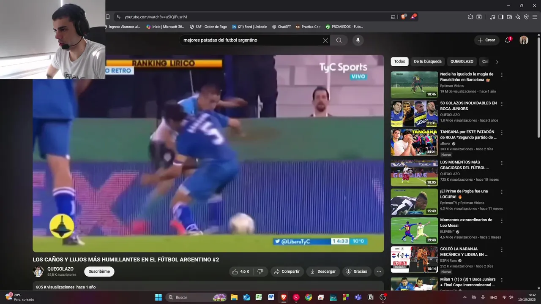Open the QUEGOLAZO channel avatar
The height and width of the screenshot is (304, 541).
point(38,271)
